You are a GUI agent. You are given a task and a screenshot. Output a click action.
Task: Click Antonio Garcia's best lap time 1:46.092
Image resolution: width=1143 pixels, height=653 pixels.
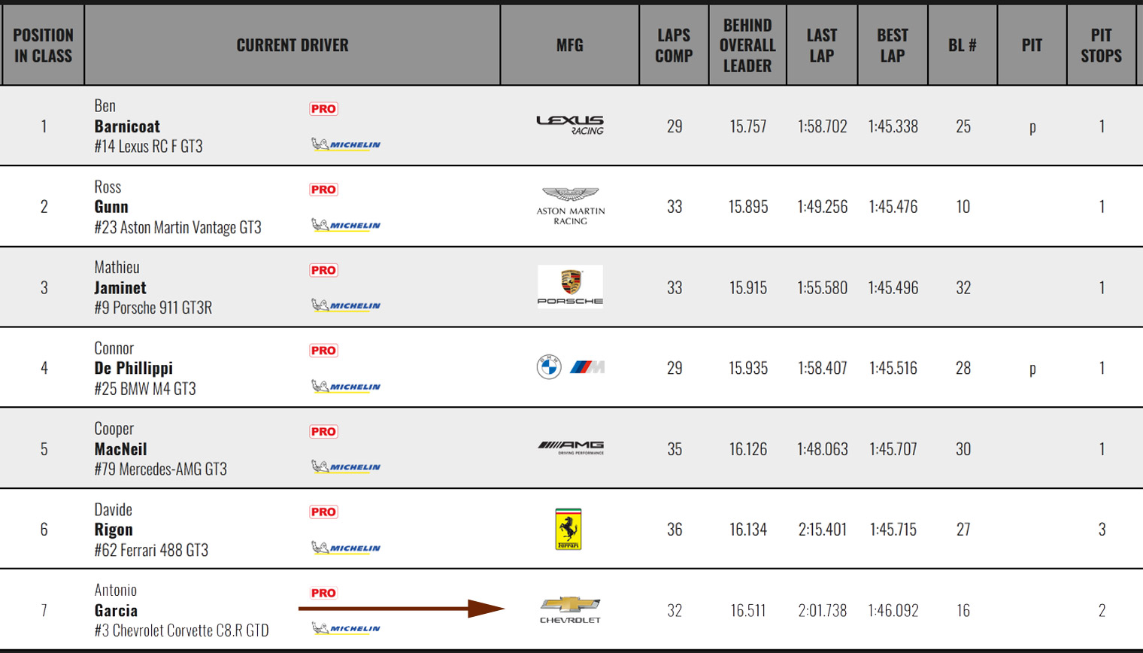893,610
